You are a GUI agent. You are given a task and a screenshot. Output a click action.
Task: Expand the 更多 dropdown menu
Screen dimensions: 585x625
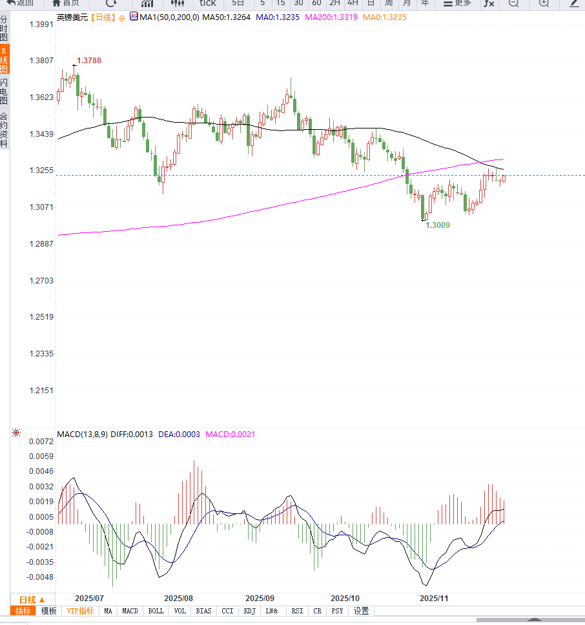click(x=457, y=3)
